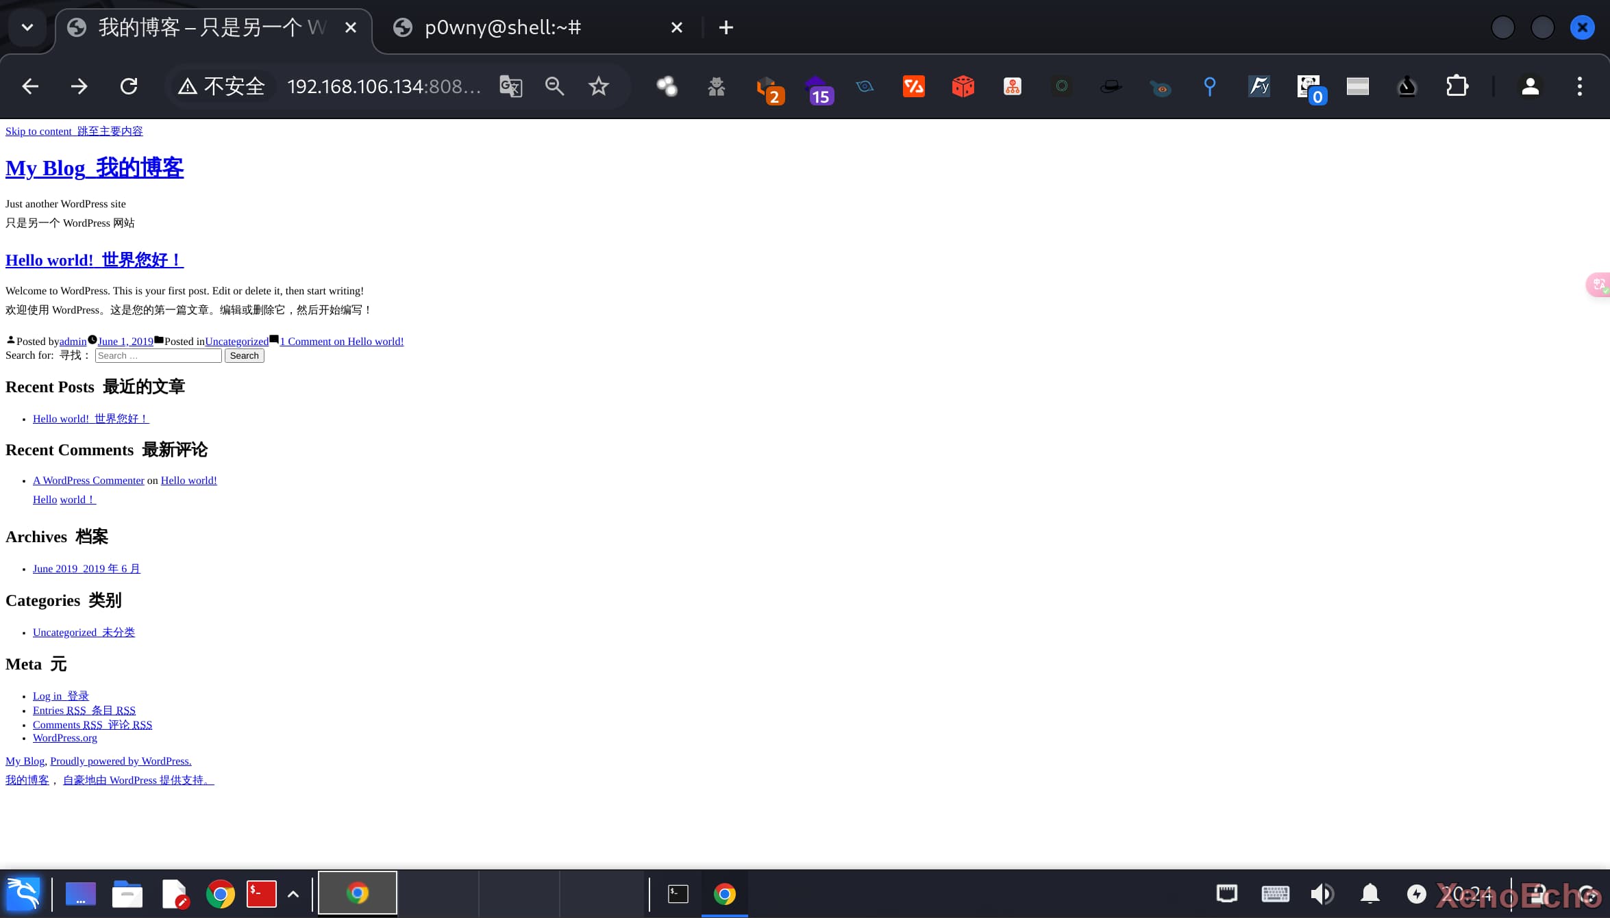
Task: Open Google Translate page icon
Action: coord(510,86)
